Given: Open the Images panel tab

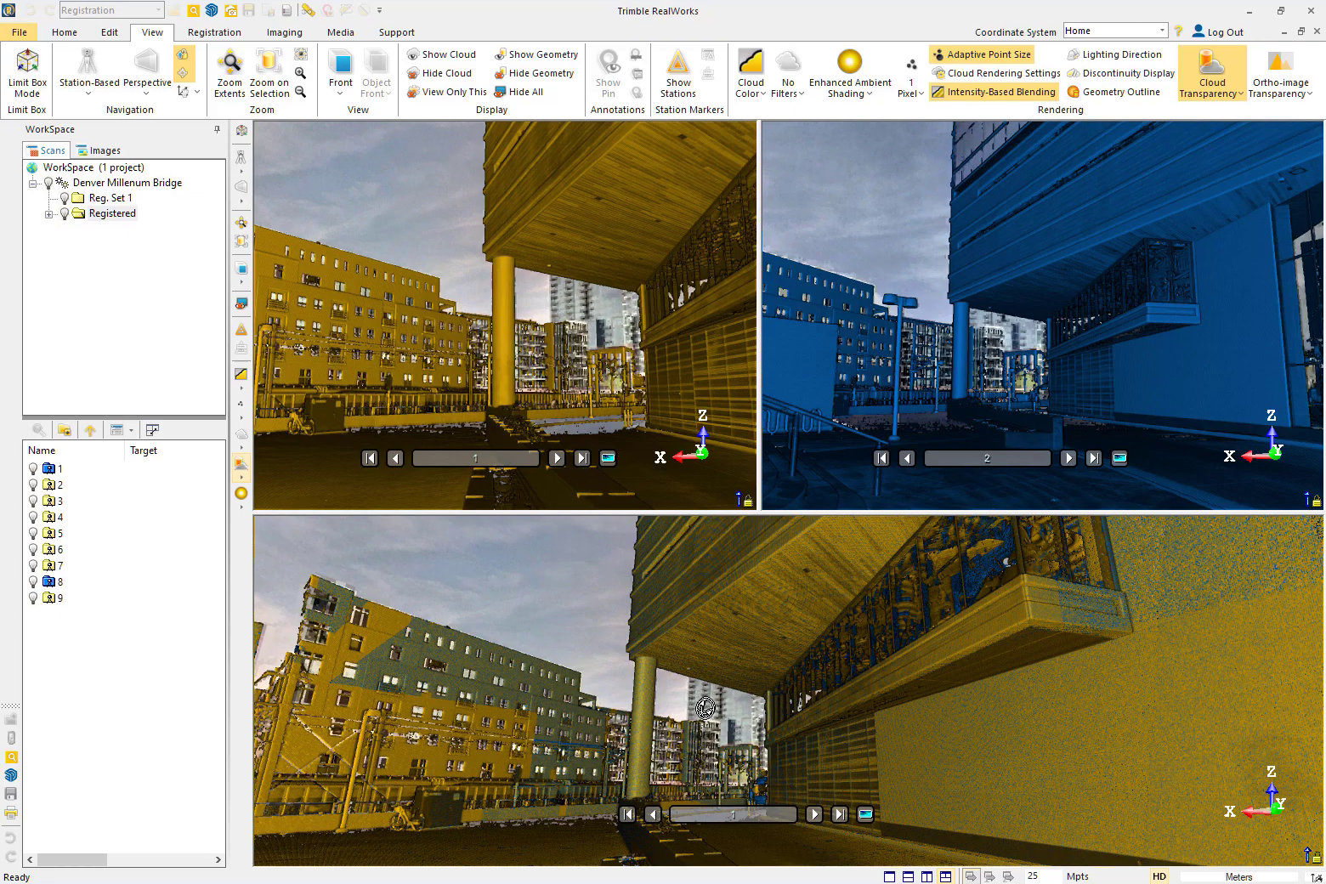Looking at the screenshot, I should point(98,150).
